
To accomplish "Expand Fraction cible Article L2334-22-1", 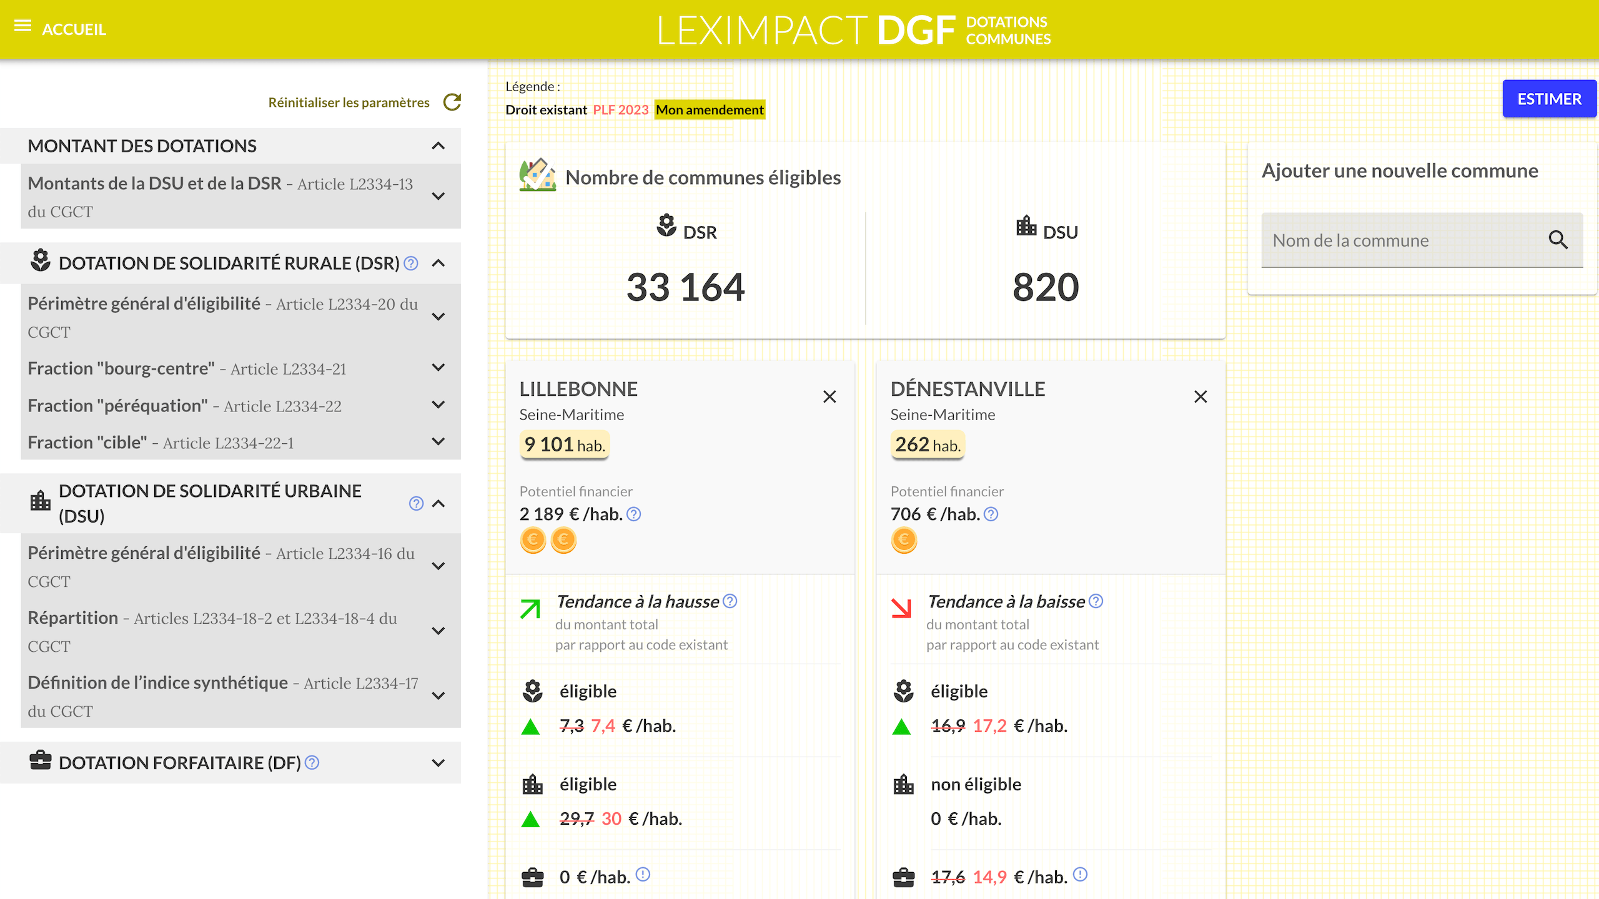I will [x=438, y=442].
